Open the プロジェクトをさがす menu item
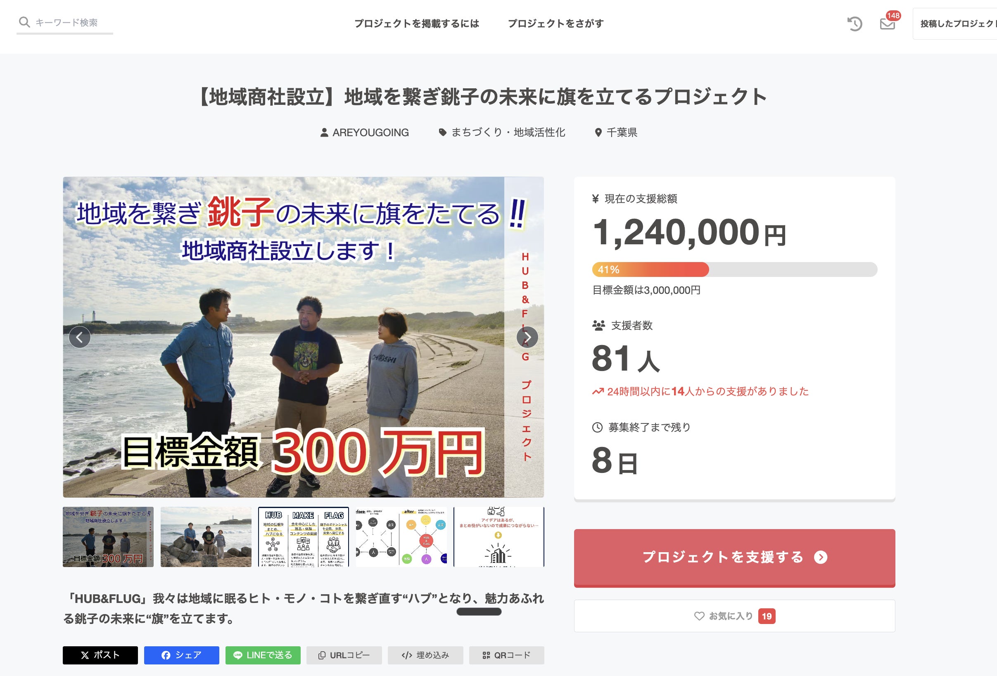Screen dimensions: 997x676 [x=555, y=24]
